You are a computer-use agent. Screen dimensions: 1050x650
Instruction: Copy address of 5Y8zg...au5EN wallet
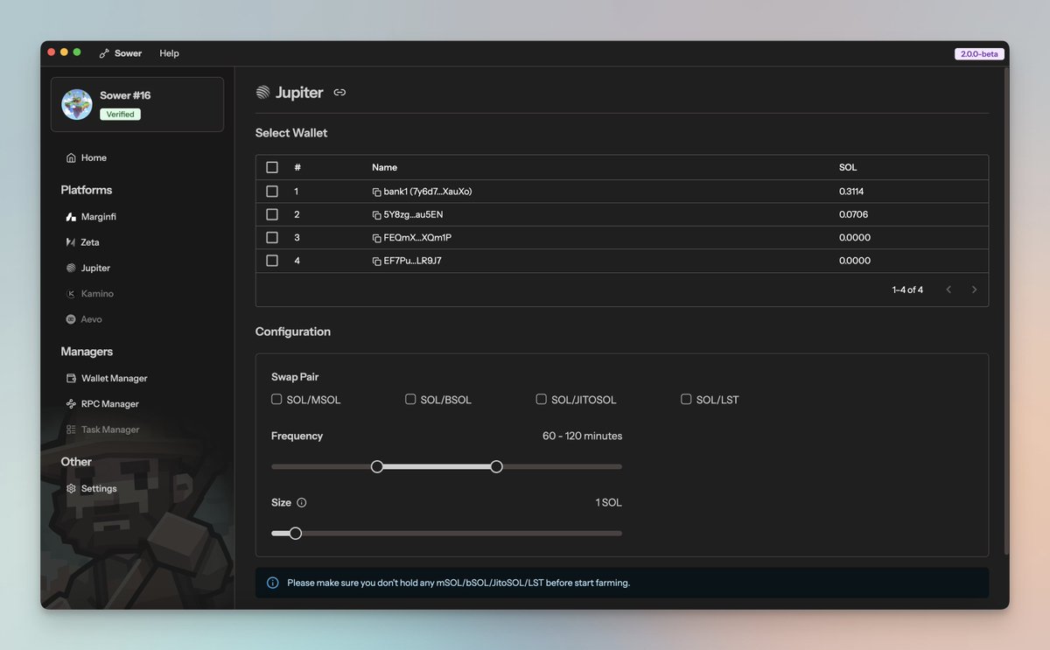(376, 215)
